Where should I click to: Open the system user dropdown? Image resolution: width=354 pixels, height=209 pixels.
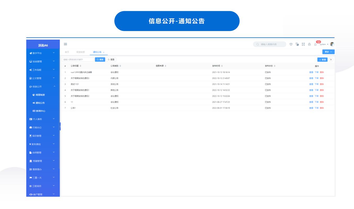point(324,44)
